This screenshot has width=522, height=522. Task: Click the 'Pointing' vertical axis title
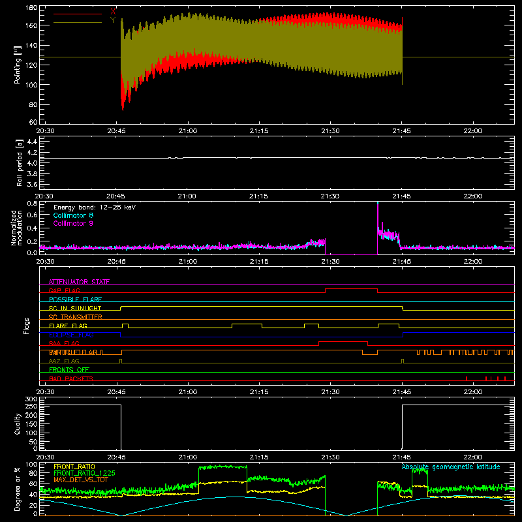[x=18, y=65]
